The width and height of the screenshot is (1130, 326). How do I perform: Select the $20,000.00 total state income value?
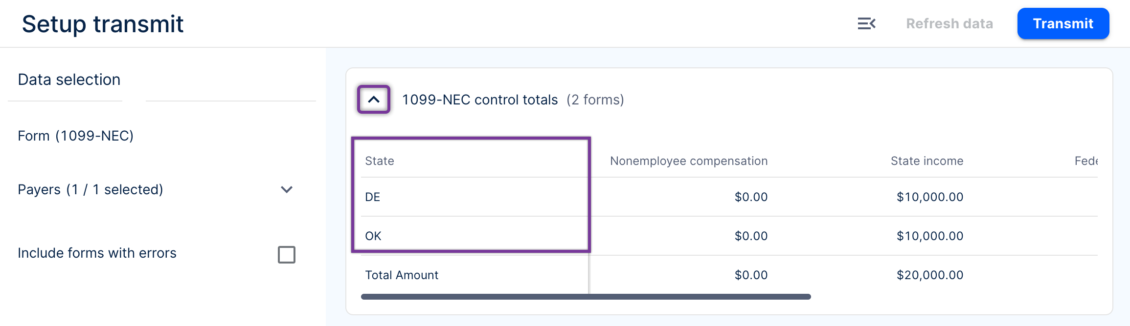pos(930,275)
